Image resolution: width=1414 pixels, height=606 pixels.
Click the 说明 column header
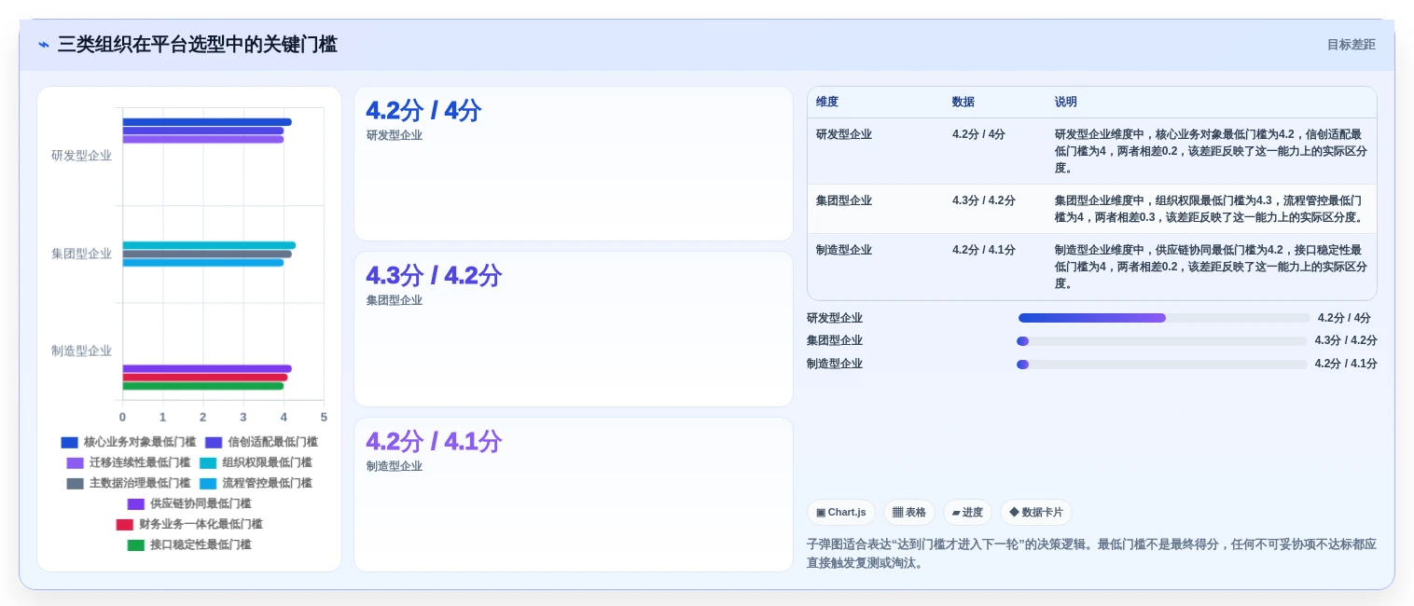1066,103
